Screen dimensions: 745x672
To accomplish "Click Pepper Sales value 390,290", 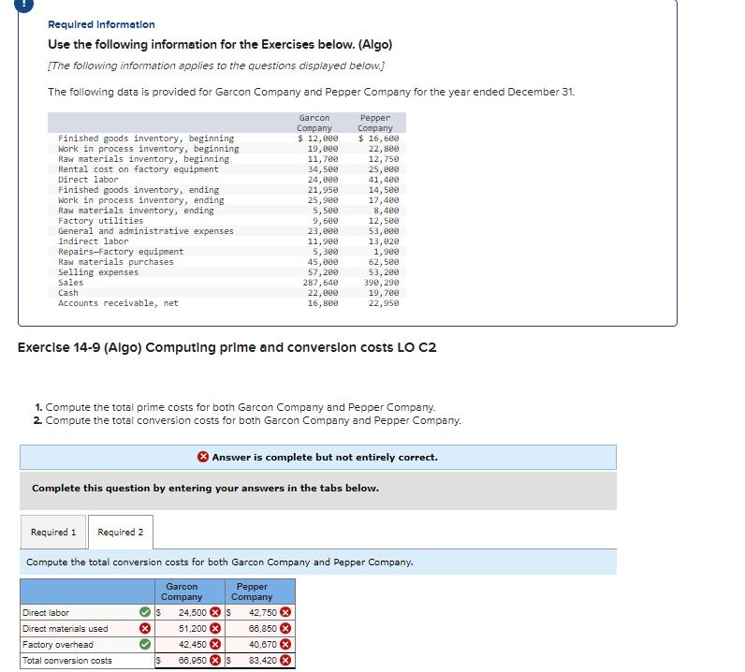I will [x=382, y=283].
